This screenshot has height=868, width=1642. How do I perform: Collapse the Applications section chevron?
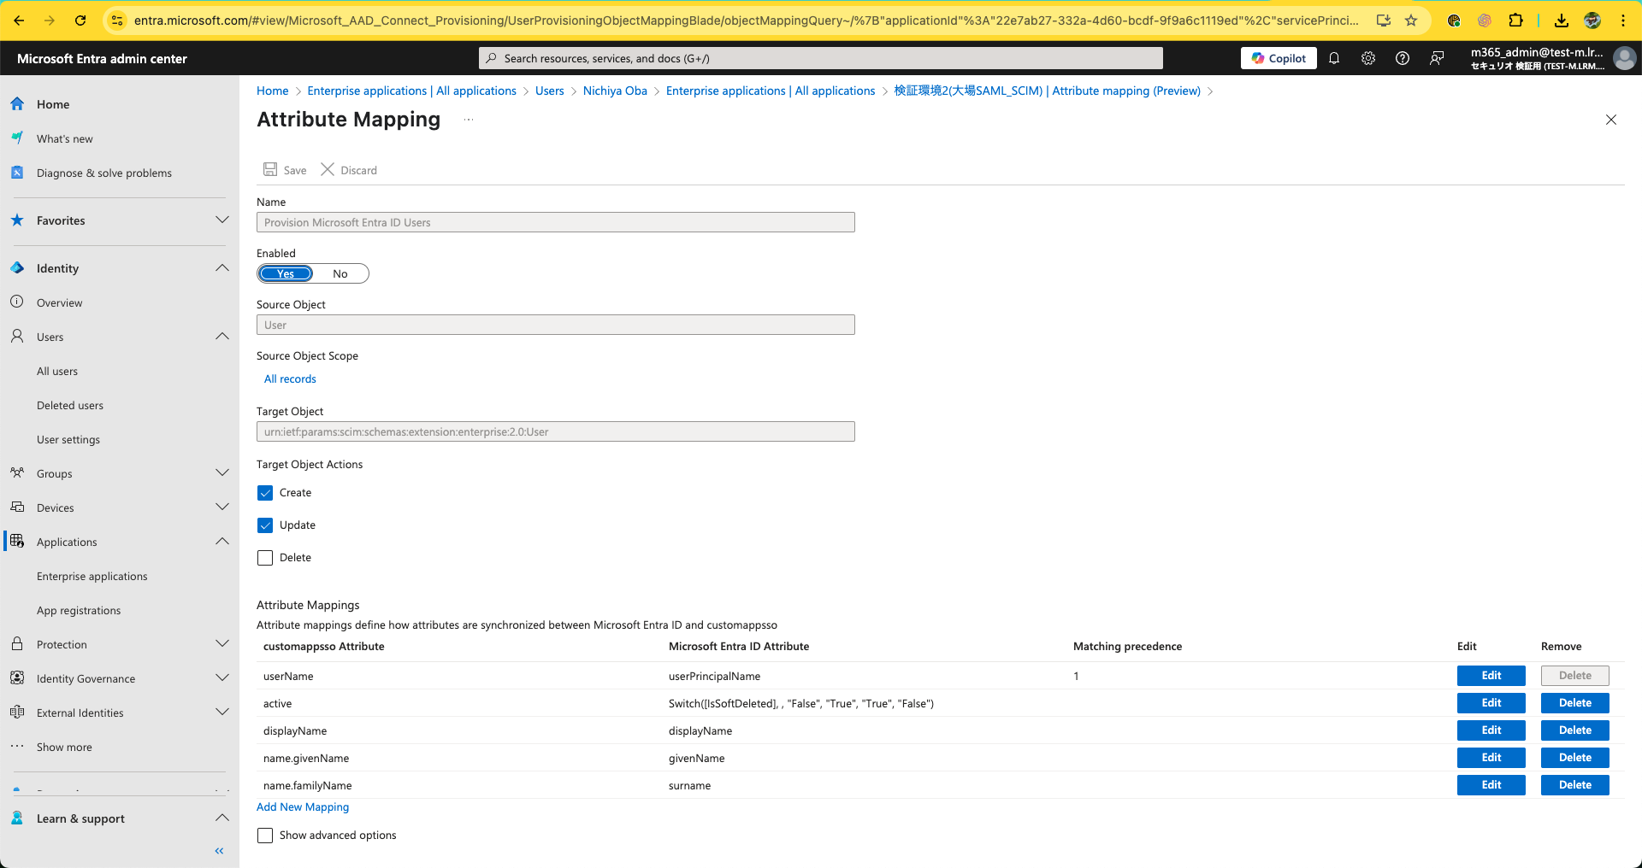click(x=222, y=541)
